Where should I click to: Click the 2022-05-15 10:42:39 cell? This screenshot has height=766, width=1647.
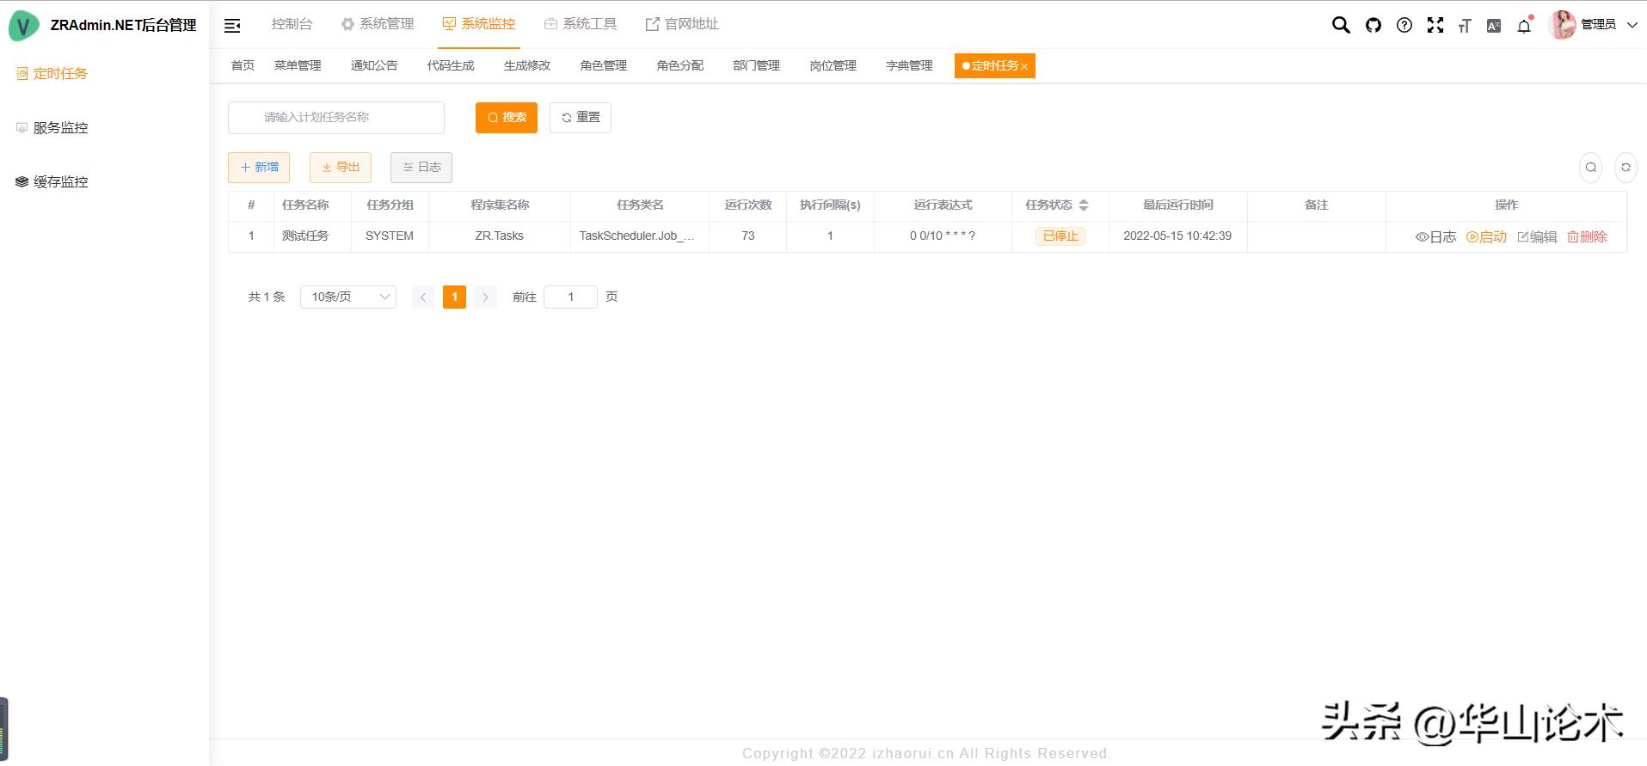[x=1177, y=236]
